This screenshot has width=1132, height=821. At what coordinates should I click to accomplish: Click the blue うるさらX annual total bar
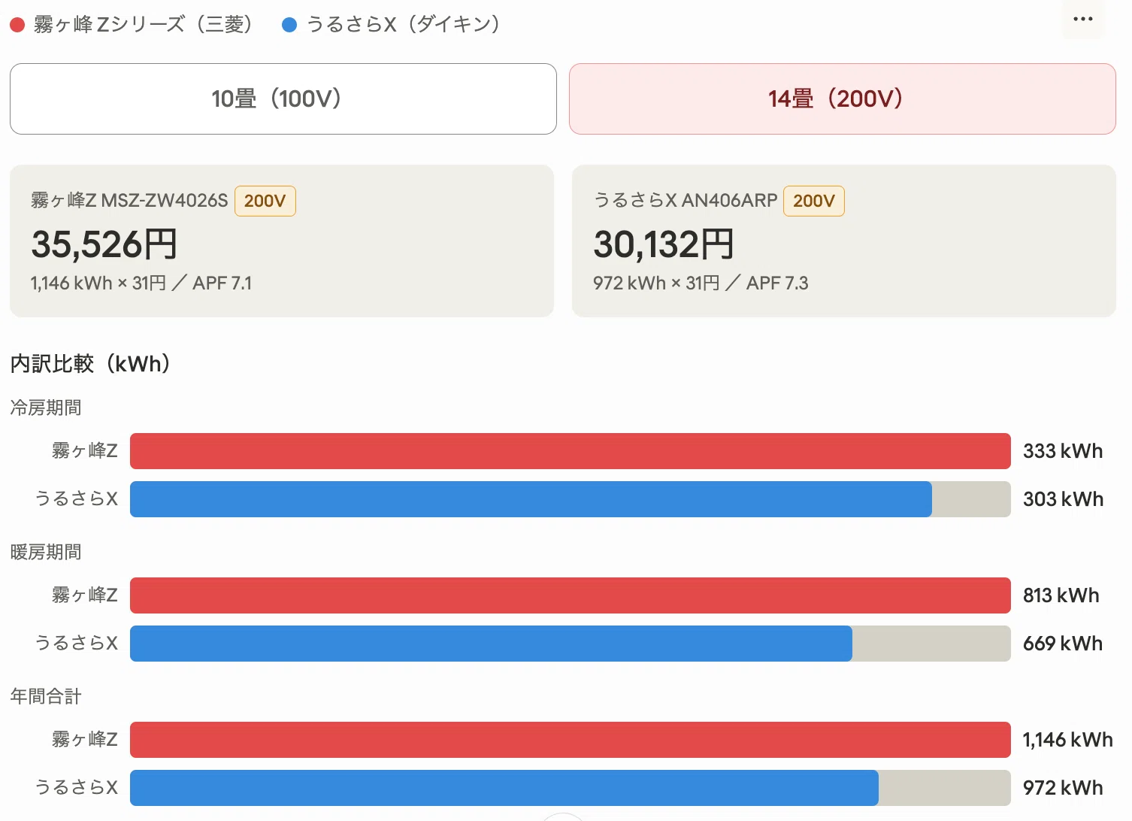[x=504, y=788]
